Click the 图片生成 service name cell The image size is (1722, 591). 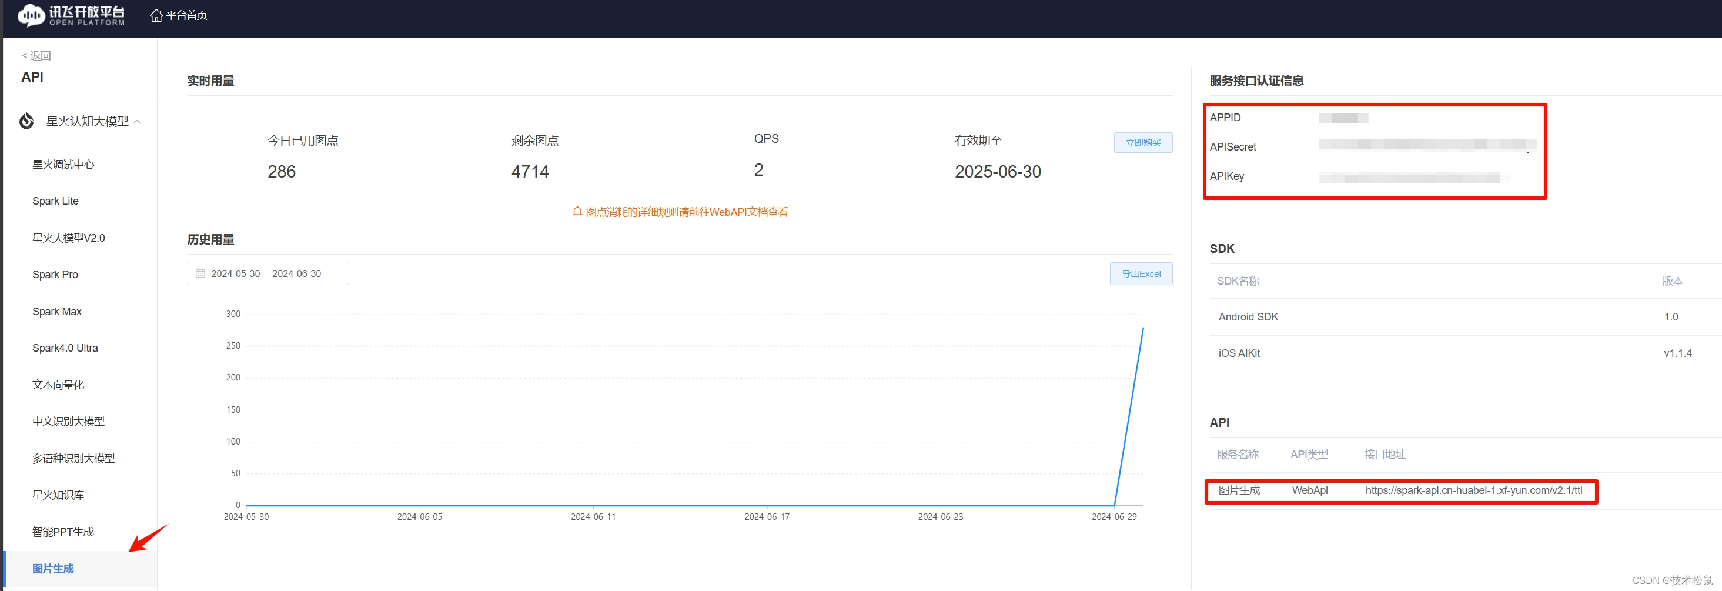(1239, 490)
